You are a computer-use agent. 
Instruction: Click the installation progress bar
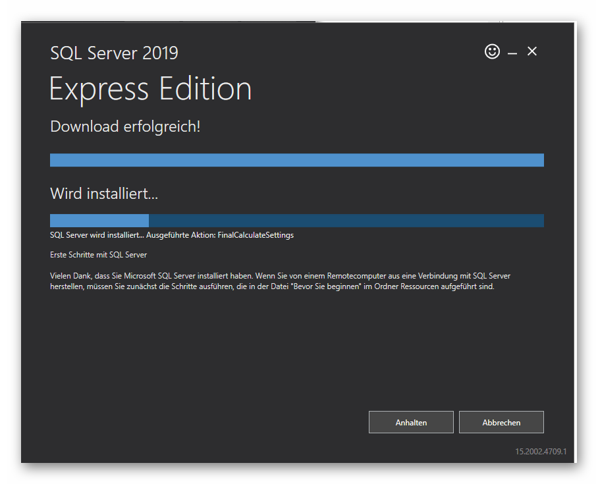(x=296, y=220)
